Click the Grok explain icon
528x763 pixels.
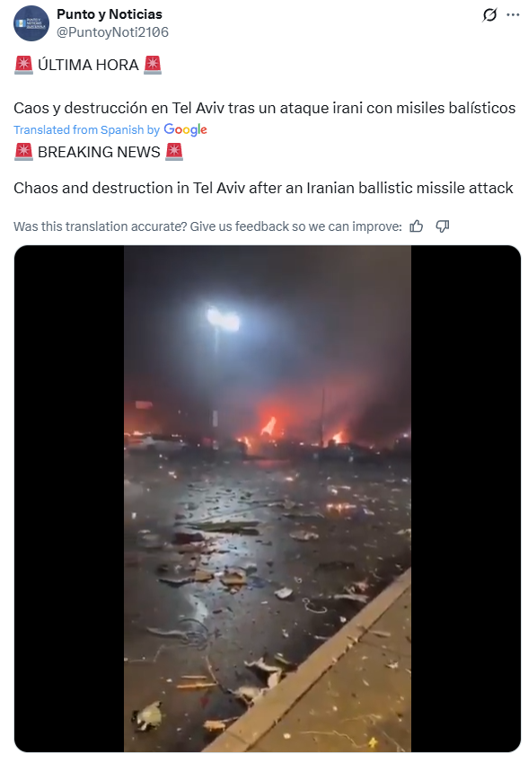point(489,15)
